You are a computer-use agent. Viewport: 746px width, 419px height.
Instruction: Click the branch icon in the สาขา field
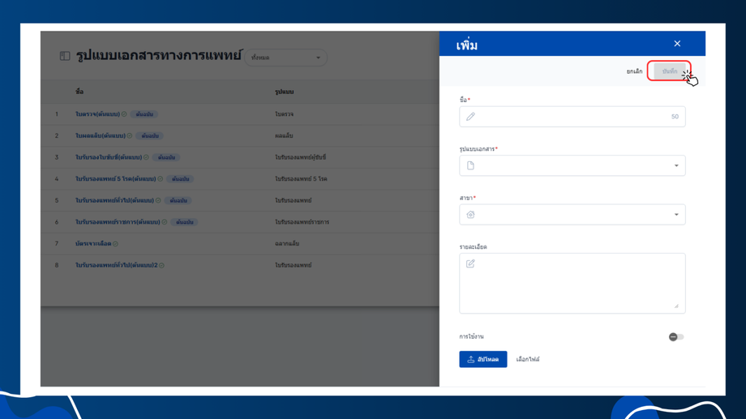pyautogui.click(x=470, y=215)
